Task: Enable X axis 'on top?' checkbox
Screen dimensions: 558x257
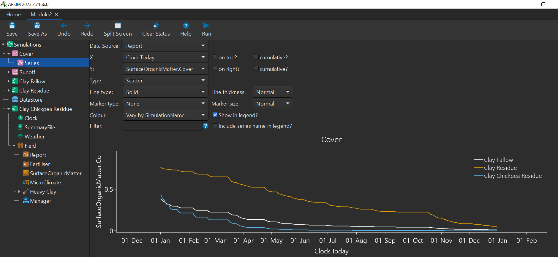Action: click(215, 57)
